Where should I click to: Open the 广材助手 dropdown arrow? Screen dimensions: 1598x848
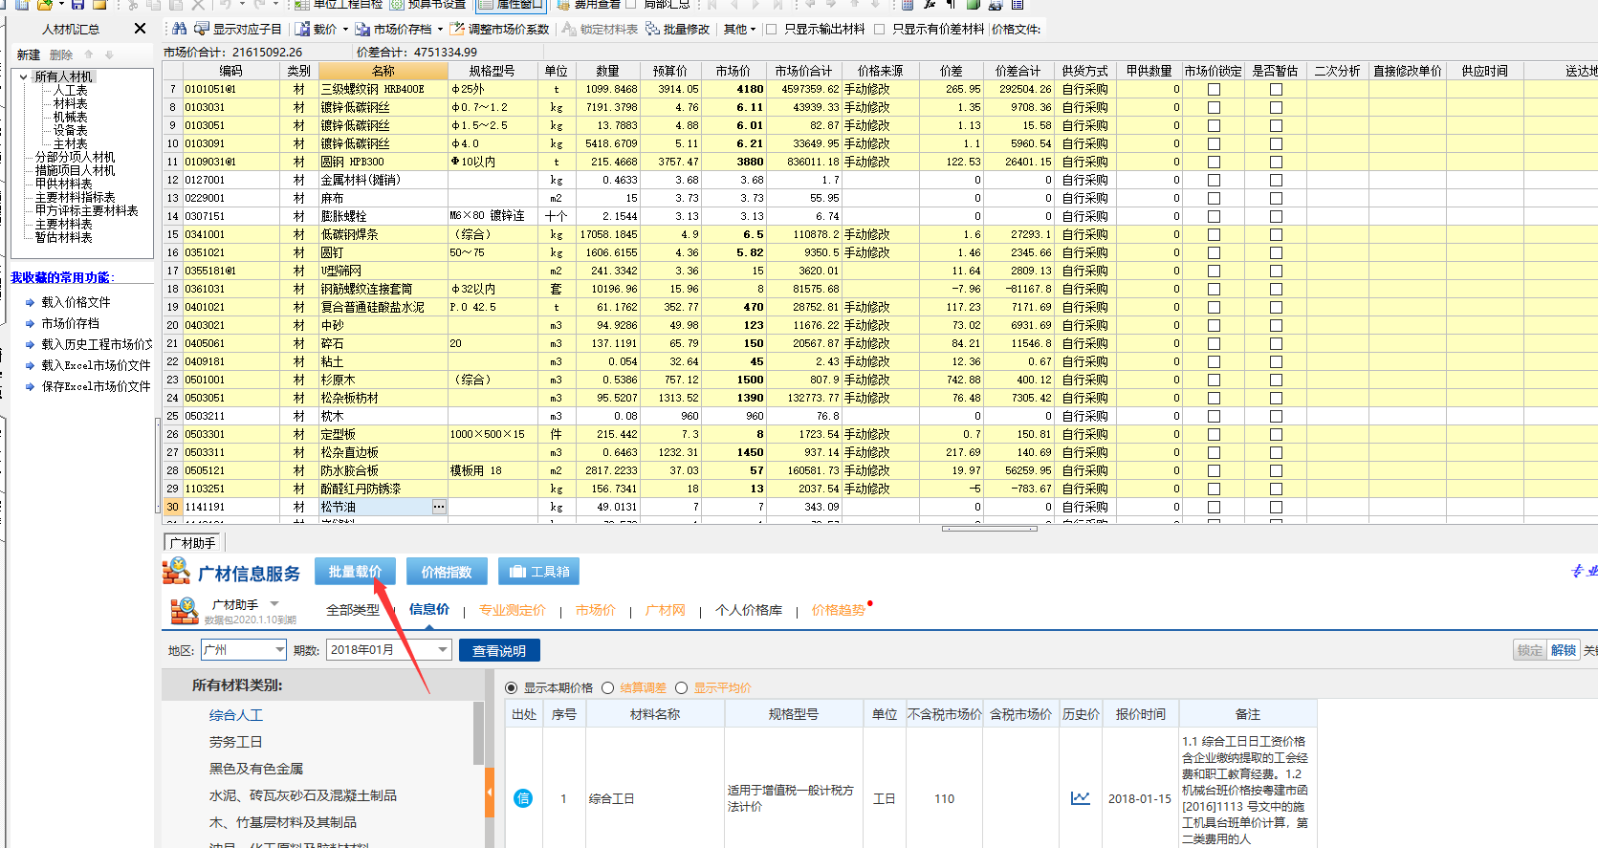click(x=274, y=603)
